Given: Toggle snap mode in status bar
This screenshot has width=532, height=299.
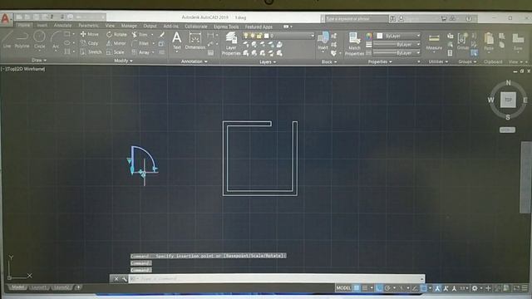Looking at the screenshot, I should pyautogui.click(x=365, y=288).
